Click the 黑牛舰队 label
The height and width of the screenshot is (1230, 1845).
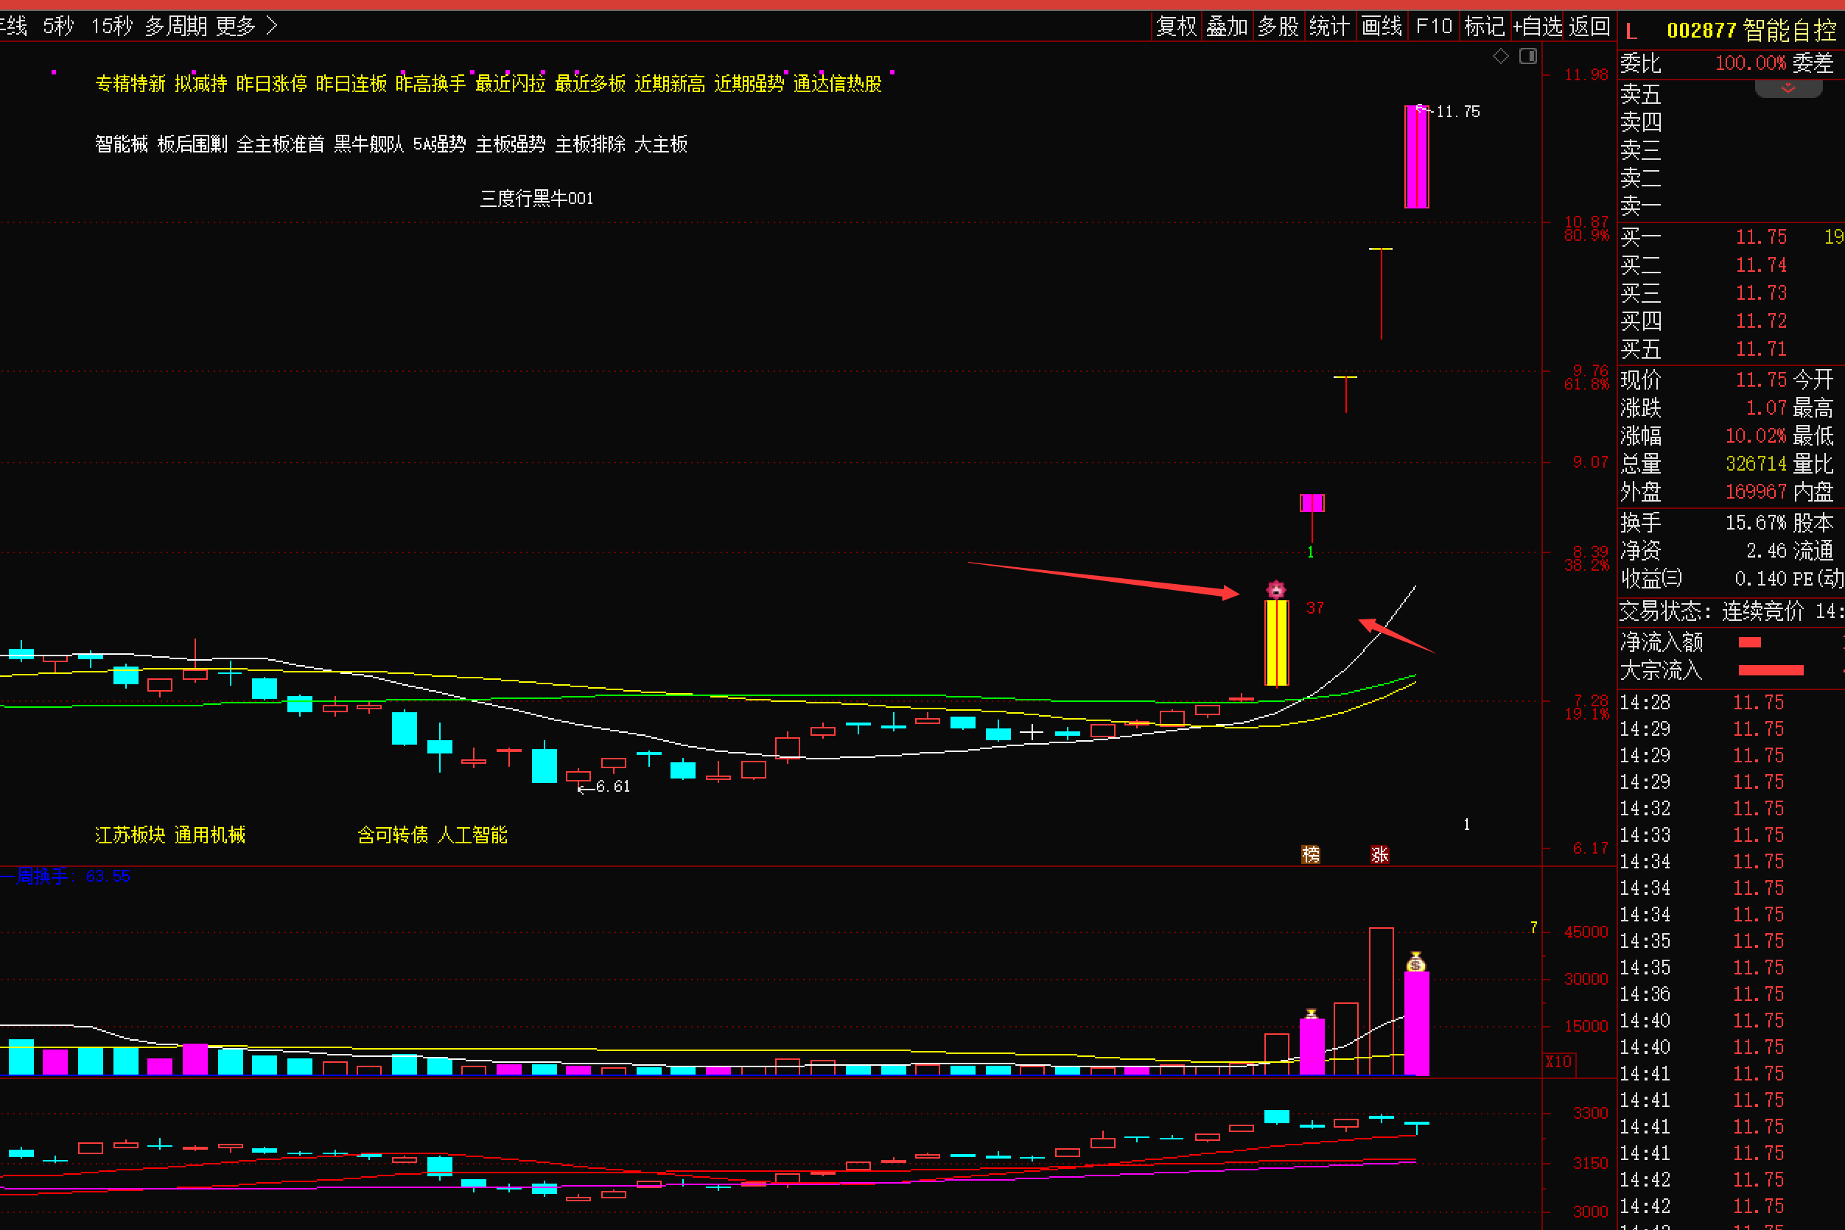pyautogui.click(x=369, y=144)
